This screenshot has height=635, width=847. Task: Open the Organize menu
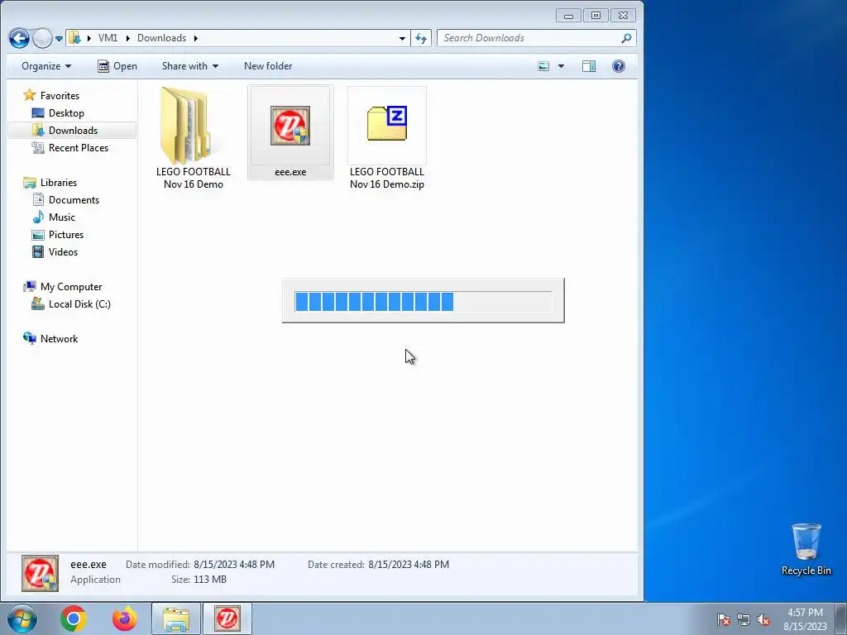46,66
